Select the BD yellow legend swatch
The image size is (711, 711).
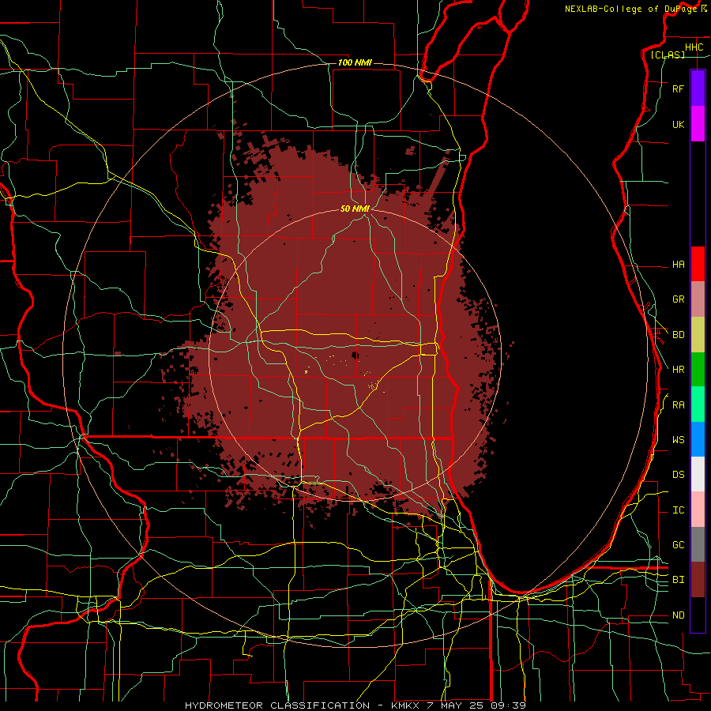[x=698, y=334]
